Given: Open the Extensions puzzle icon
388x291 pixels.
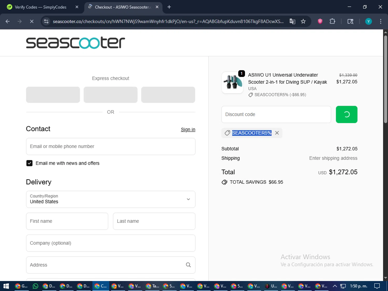Looking at the screenshot, I should 332,21.
